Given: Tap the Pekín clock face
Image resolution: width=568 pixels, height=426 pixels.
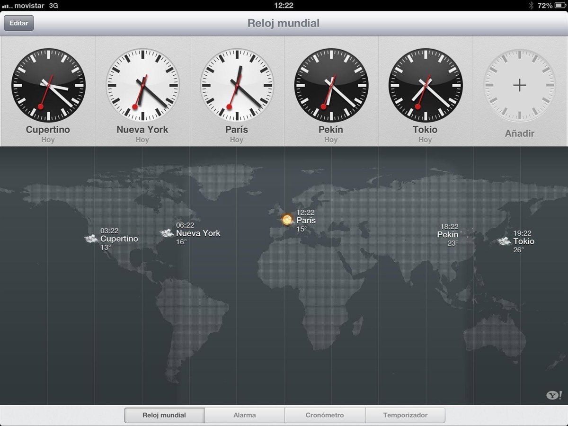Looking at the screenshot, I should [x=331, y=85].
